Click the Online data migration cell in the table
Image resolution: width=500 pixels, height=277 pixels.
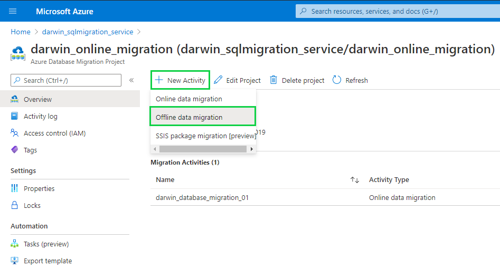[402, 198]
